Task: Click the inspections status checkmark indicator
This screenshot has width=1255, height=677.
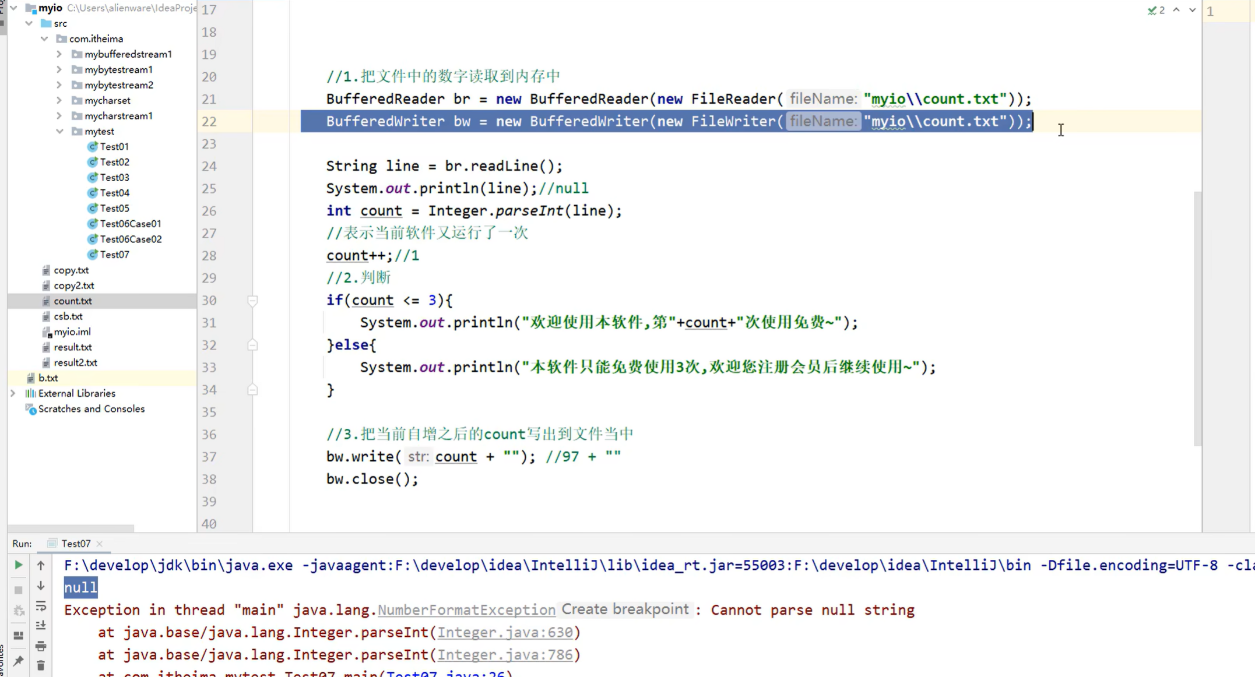Action: (x=1152, y=10)
